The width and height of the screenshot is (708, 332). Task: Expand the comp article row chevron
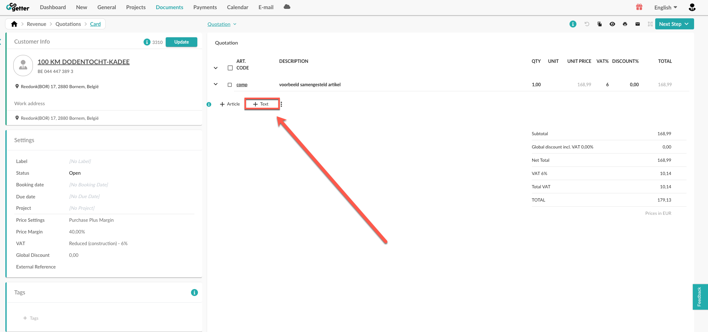(216, 84)
